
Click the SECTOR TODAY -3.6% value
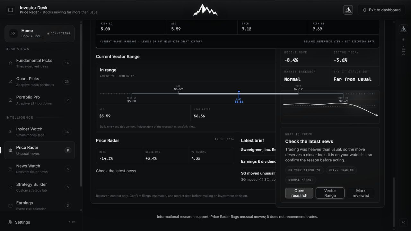340,60
